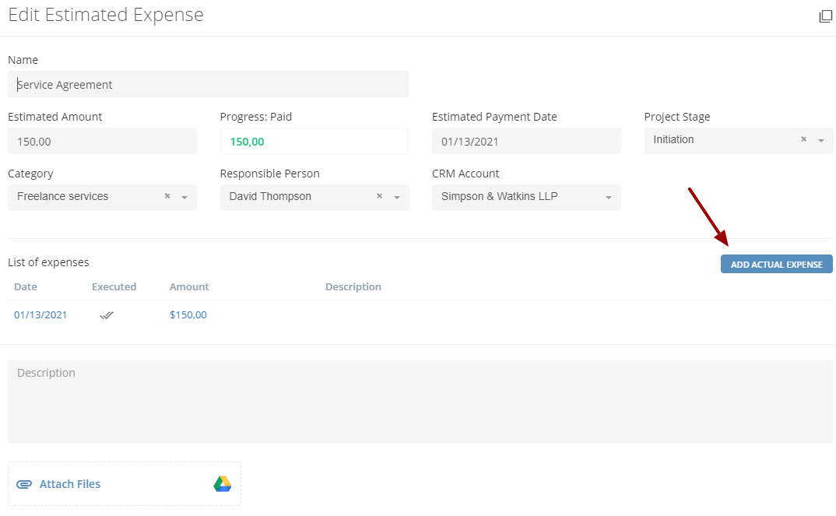
Task: Click the Executed column header
Action: [114, 286]
